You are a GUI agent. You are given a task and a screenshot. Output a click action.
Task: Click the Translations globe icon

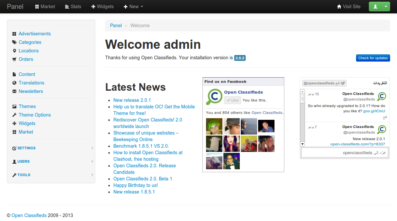tap(14, 83)
